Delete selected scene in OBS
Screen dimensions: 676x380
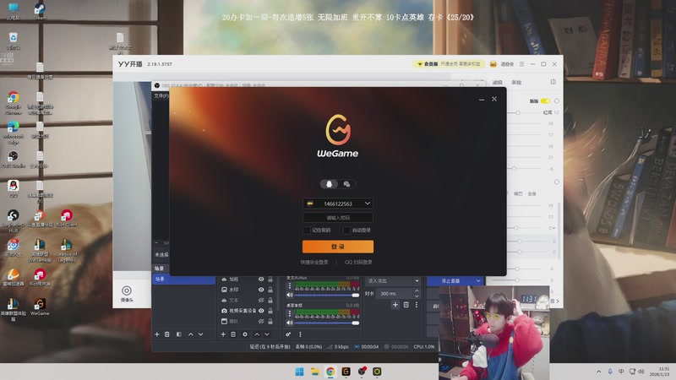(167, 334)
